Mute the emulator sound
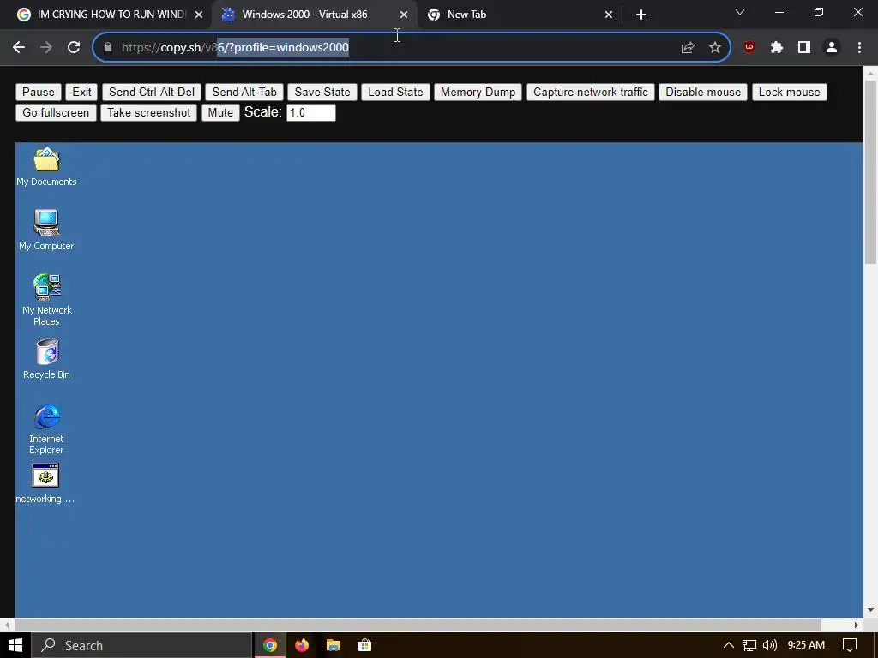 pos(220,112)
